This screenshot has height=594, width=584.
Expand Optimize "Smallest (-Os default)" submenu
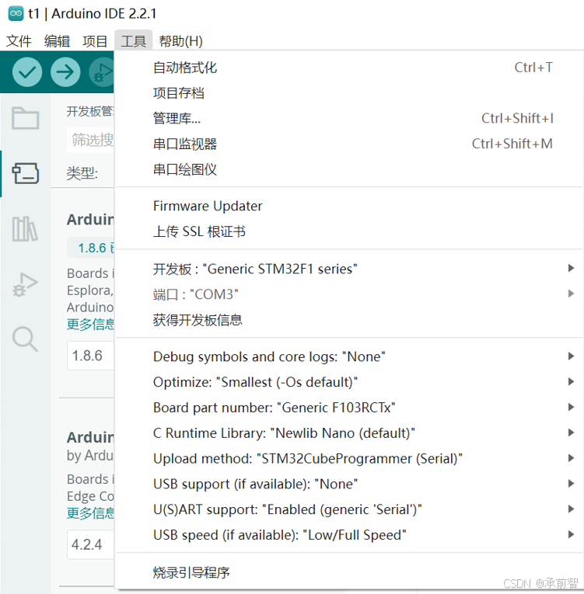click(349, 382)
